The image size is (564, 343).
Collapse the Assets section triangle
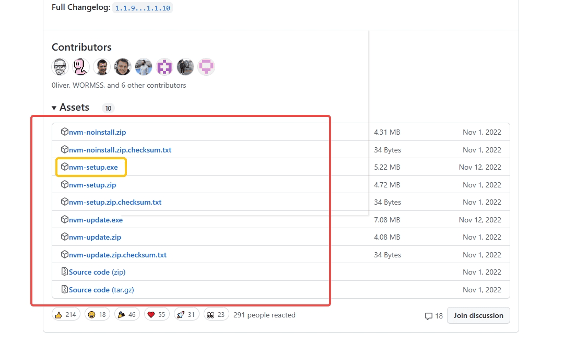tap(54, 108)
